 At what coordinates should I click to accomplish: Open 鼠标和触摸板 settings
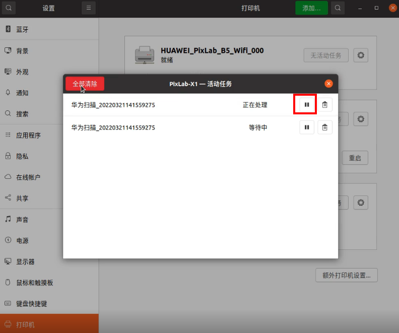pos(49,283)
